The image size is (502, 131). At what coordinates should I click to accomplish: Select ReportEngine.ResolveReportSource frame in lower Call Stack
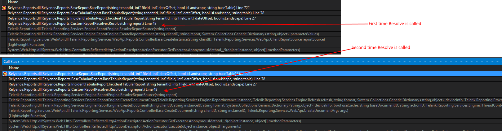coord(93,95)
